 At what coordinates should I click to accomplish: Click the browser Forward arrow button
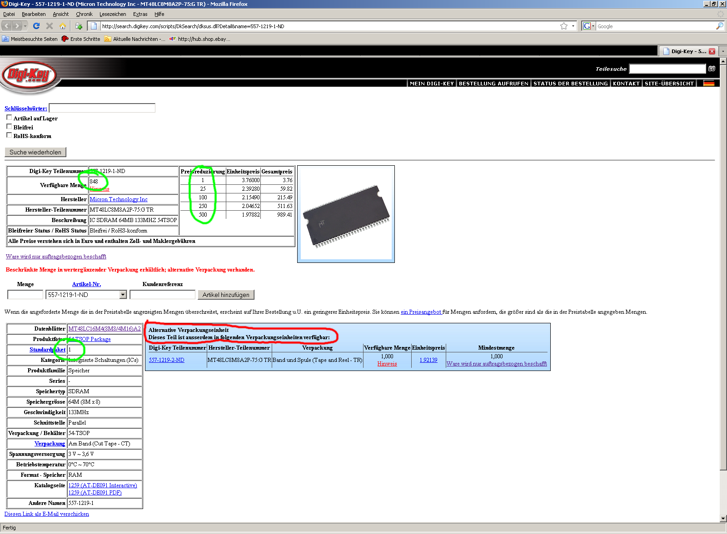(x=17, y=26)
